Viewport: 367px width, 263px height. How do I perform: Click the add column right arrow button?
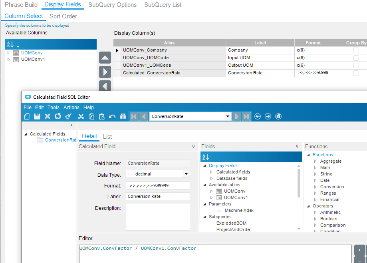[x=105, y=72]
